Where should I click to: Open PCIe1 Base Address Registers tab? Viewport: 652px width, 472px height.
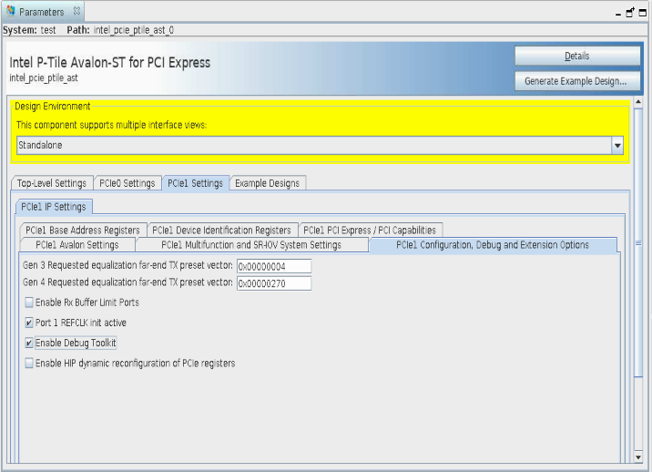point(83,231)
